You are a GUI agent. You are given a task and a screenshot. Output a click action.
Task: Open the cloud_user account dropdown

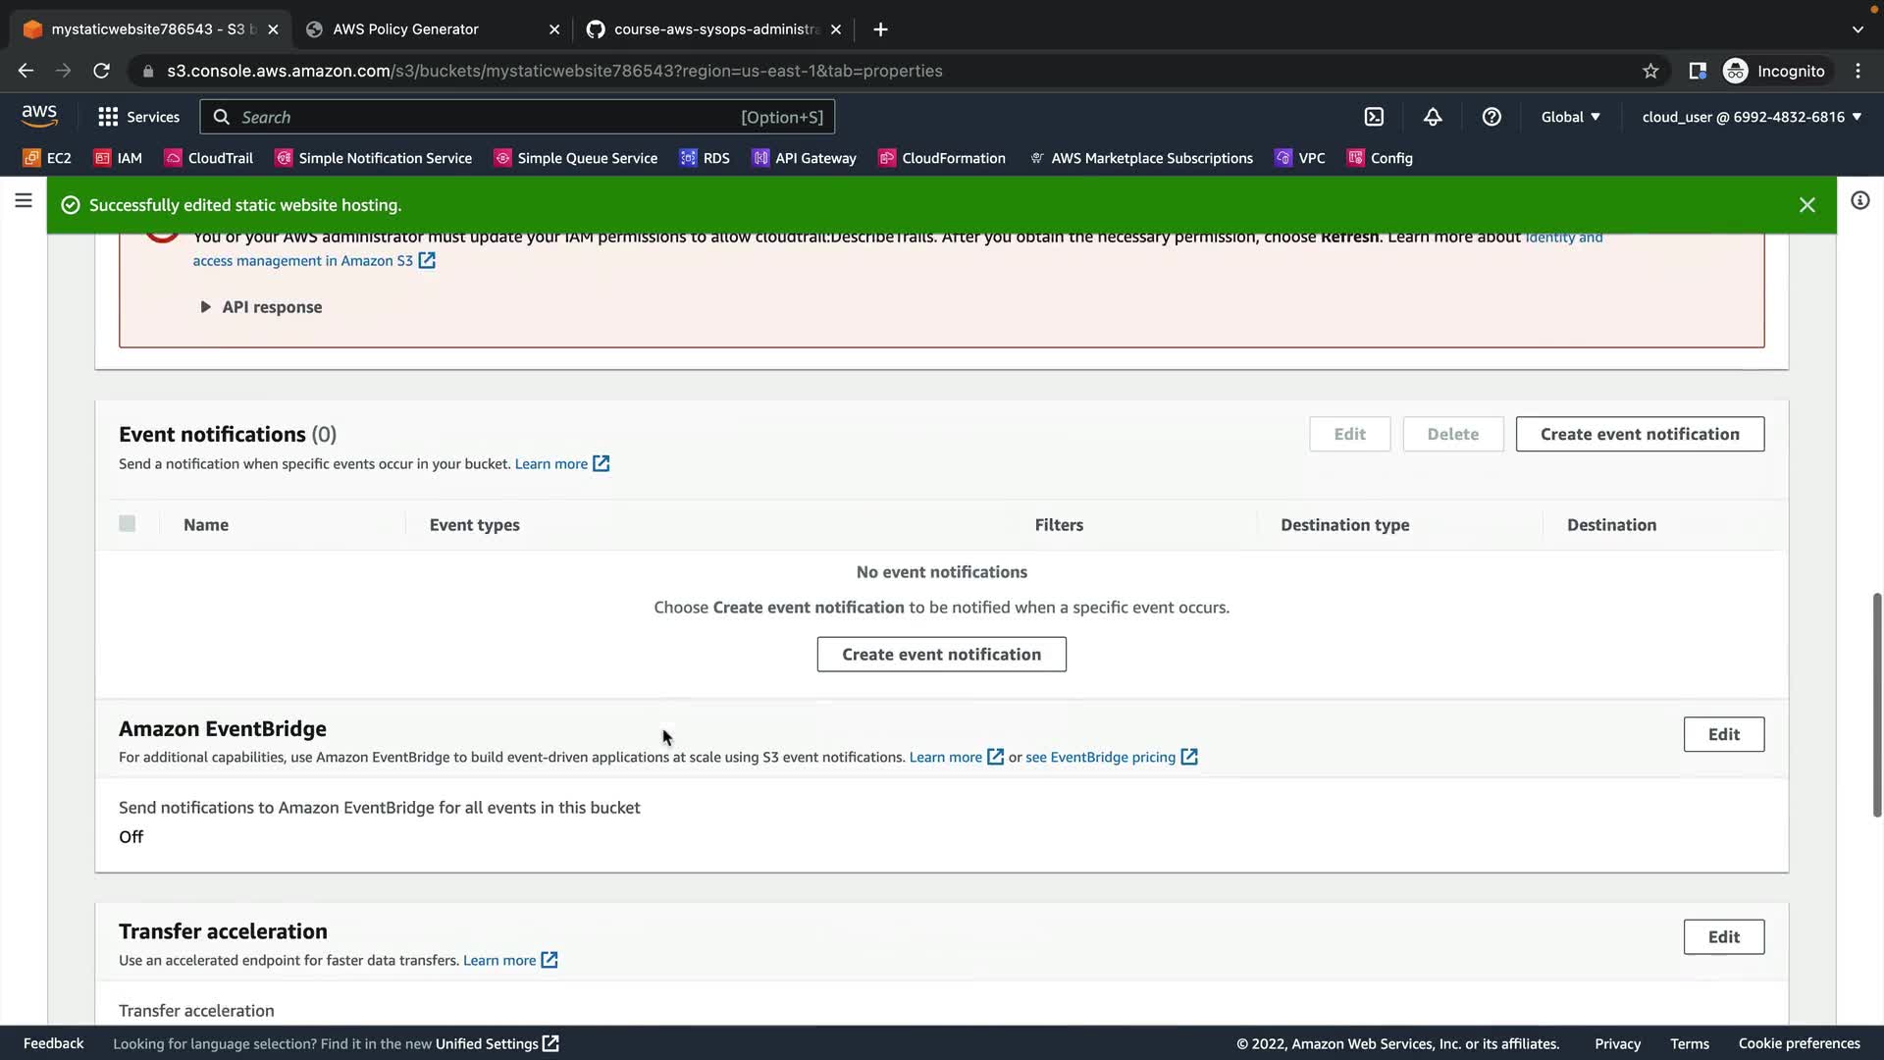point(1752,117)
